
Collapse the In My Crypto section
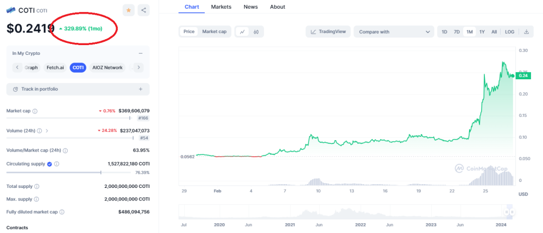click(141, 53)
